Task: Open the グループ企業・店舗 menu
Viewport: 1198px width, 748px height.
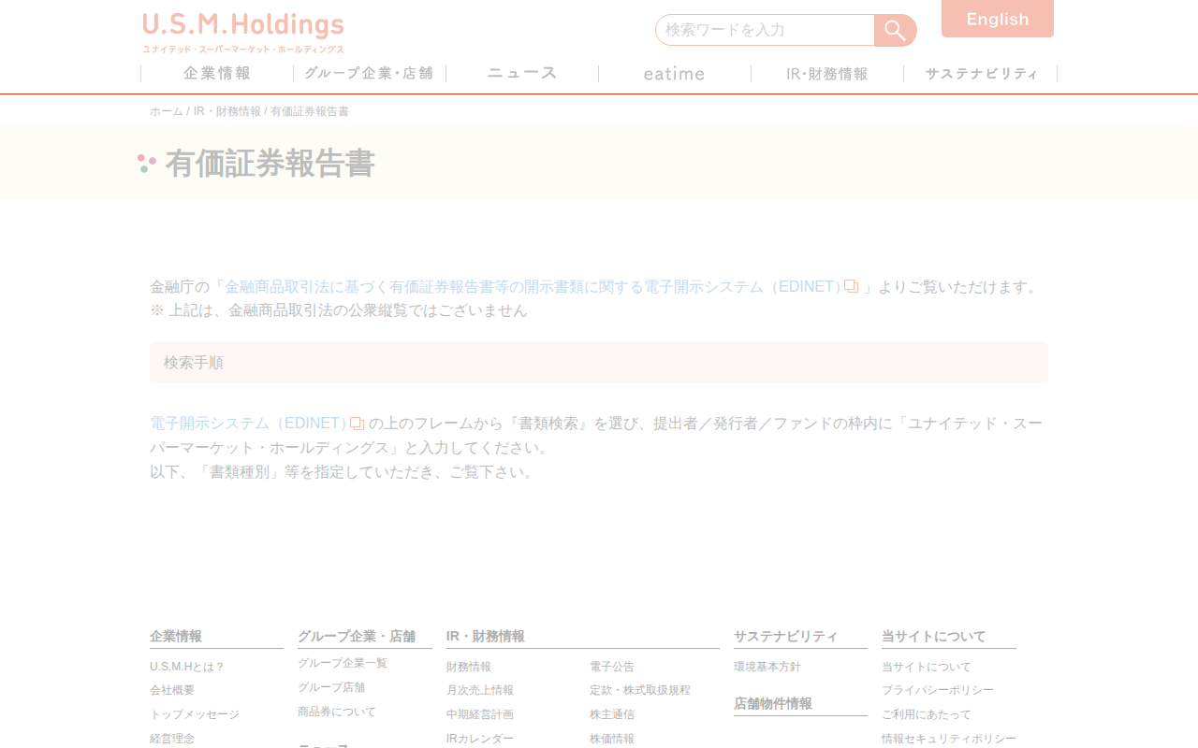Action: 370,73
